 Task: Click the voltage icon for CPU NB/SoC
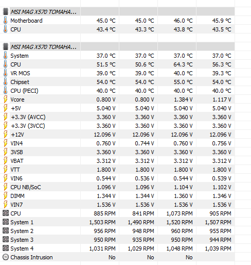(x=6, y=187)
